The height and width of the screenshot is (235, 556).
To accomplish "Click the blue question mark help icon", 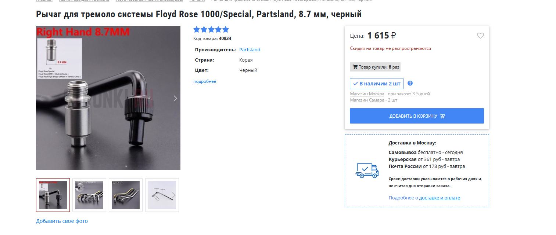I will pyautogui.click(x=410, y=83).
